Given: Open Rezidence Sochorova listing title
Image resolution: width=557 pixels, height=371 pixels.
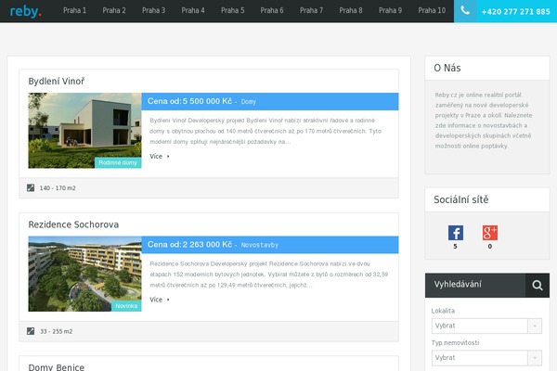Looking at the screenshot, I should (73, 224).
